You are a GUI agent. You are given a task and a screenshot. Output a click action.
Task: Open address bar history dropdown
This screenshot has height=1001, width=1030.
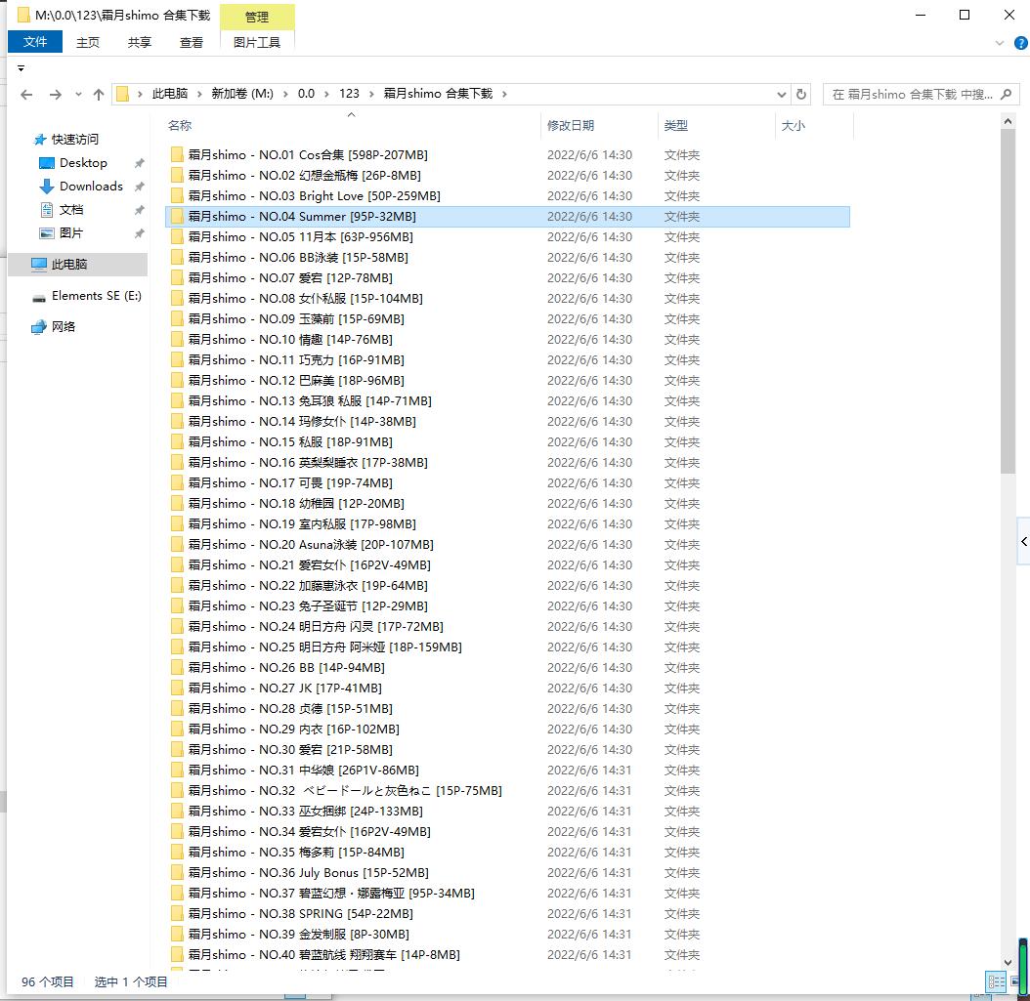pos(781,95)
